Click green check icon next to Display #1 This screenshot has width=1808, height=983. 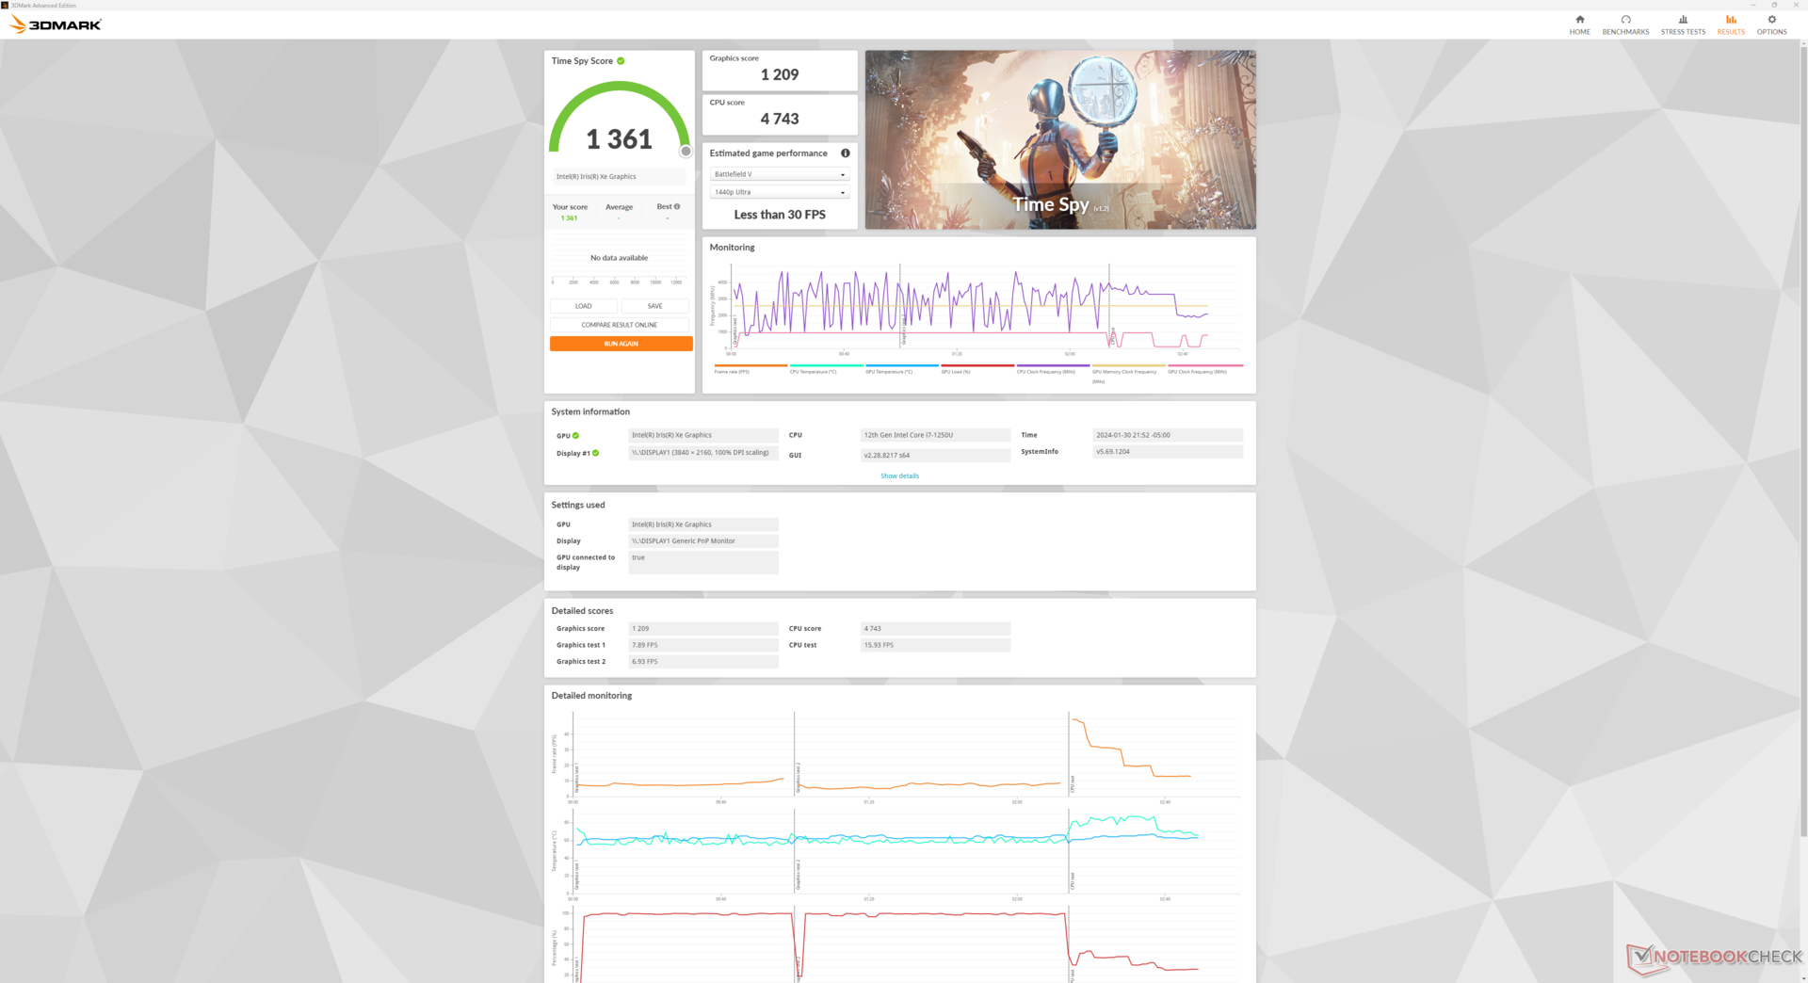[x=595, y=453]
